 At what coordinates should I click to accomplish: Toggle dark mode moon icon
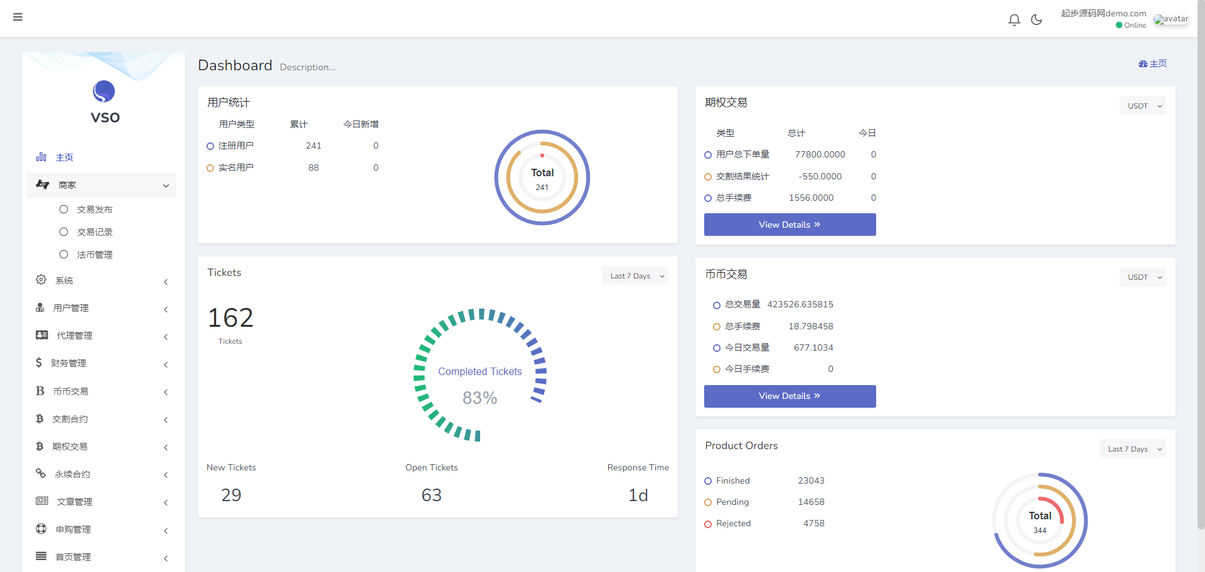click(1036, 20)
